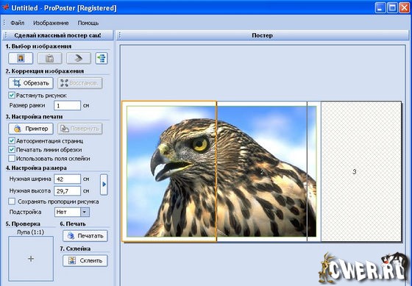Check Сохранять пропорции рисунка option
Image resolution: width=412 pixels, height=286 pixels.
[x=12, y=201]
